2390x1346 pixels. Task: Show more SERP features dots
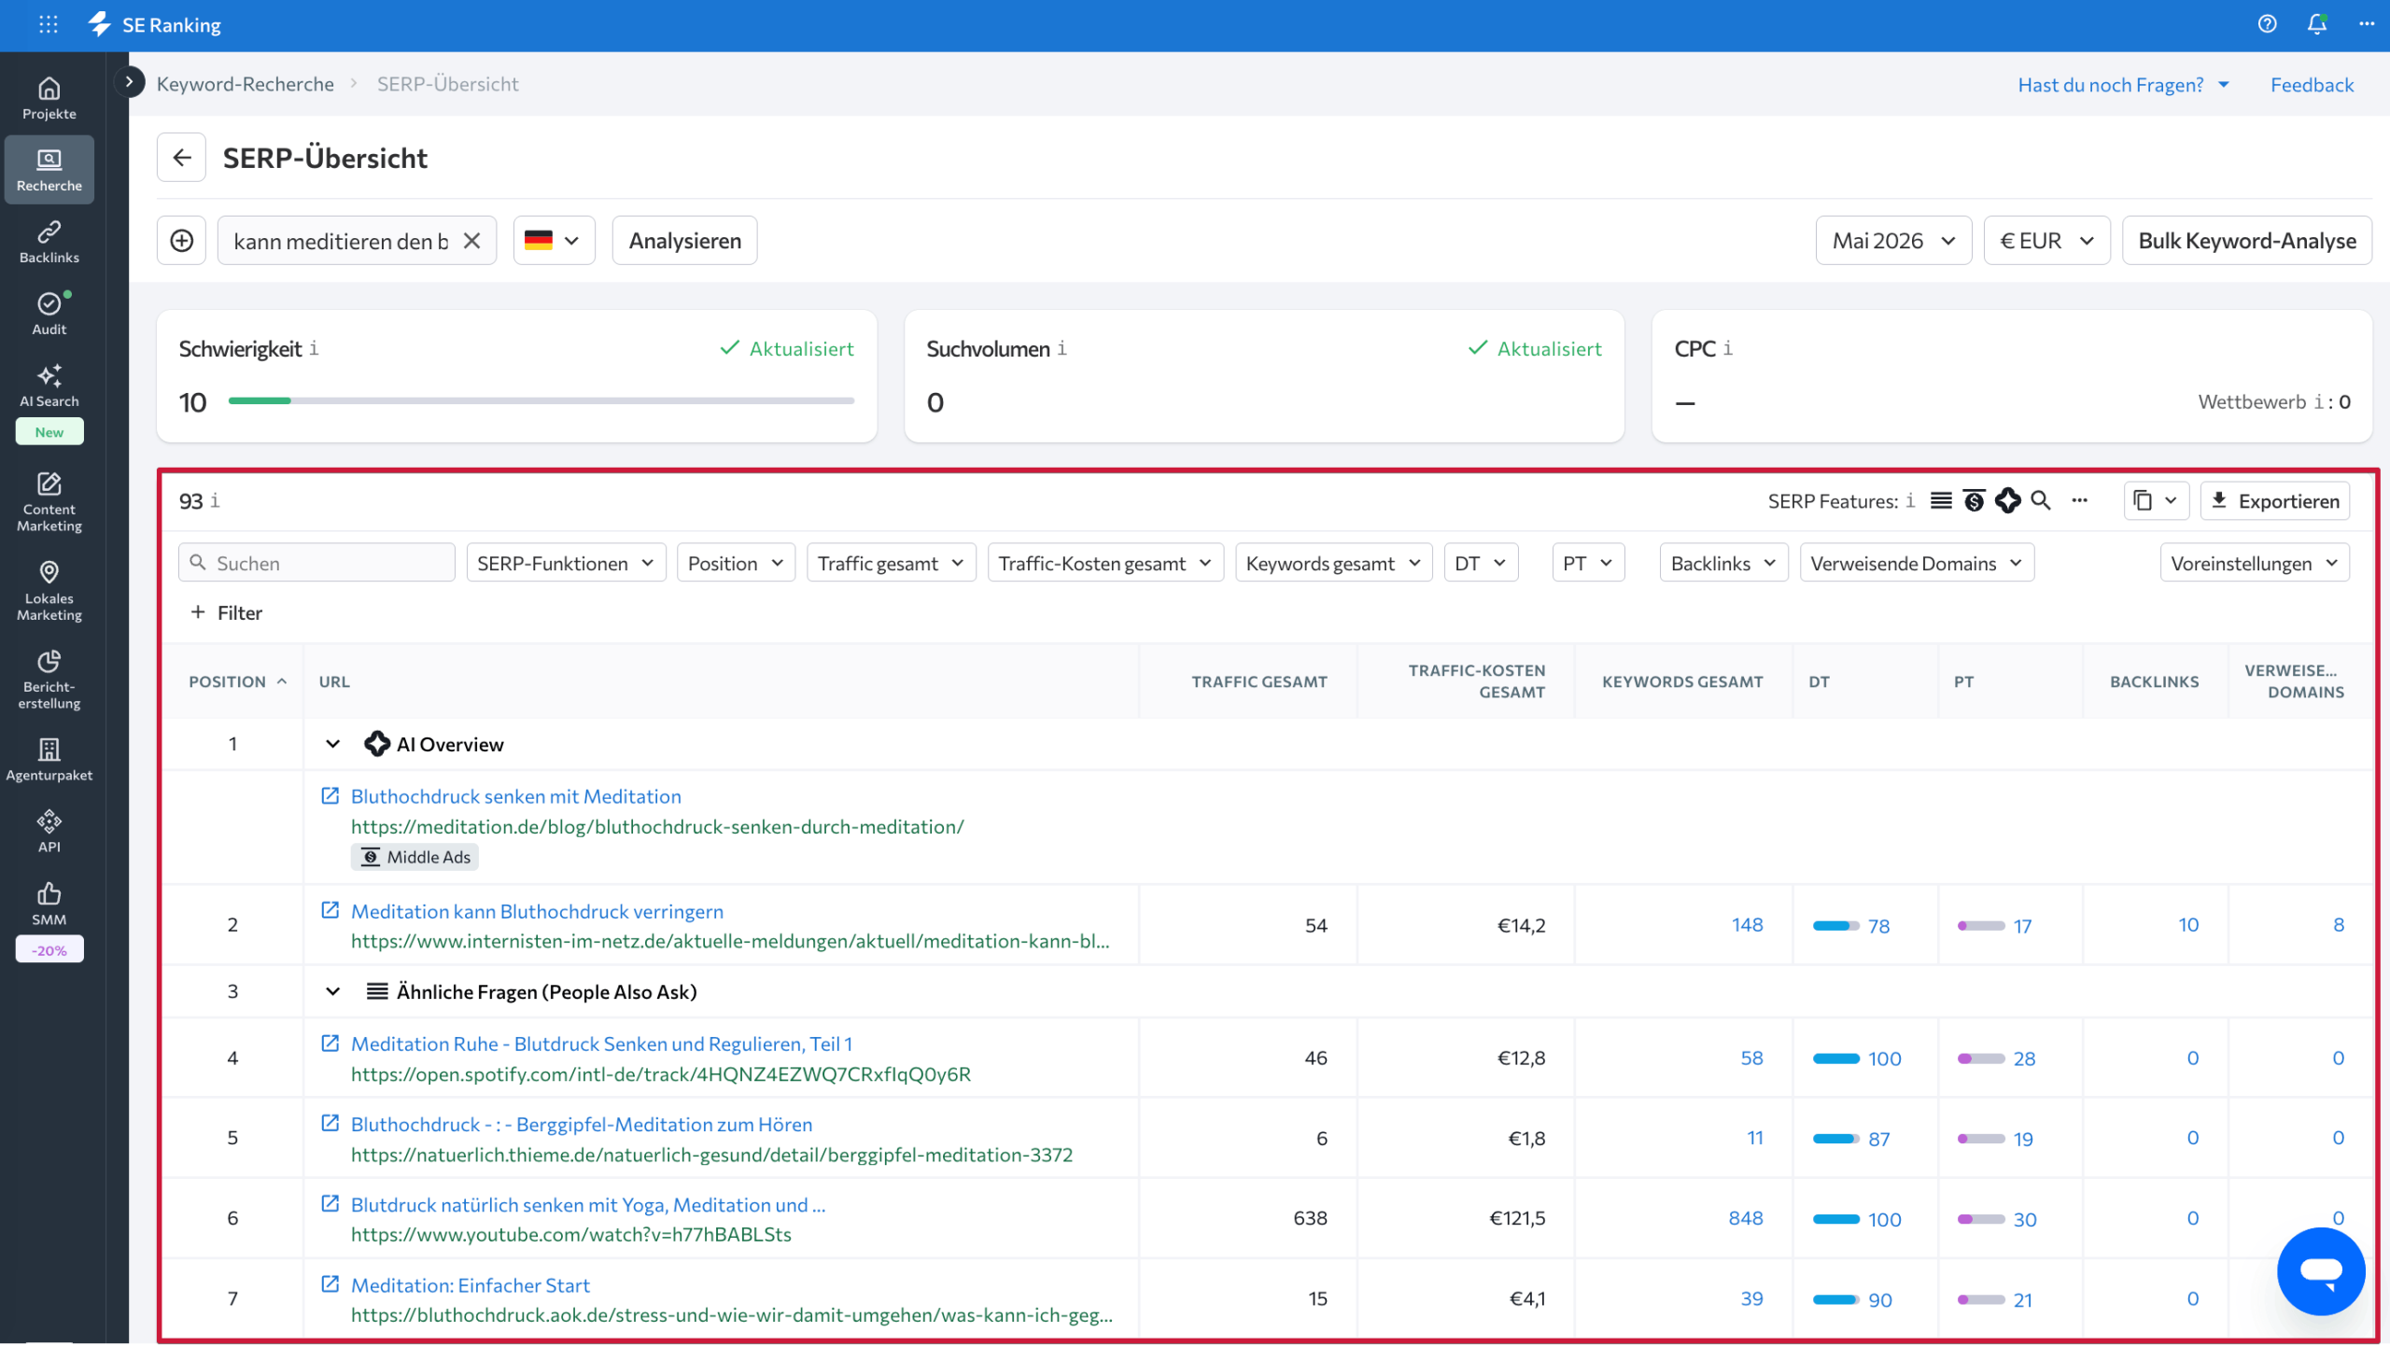(x=2079, y=501)
